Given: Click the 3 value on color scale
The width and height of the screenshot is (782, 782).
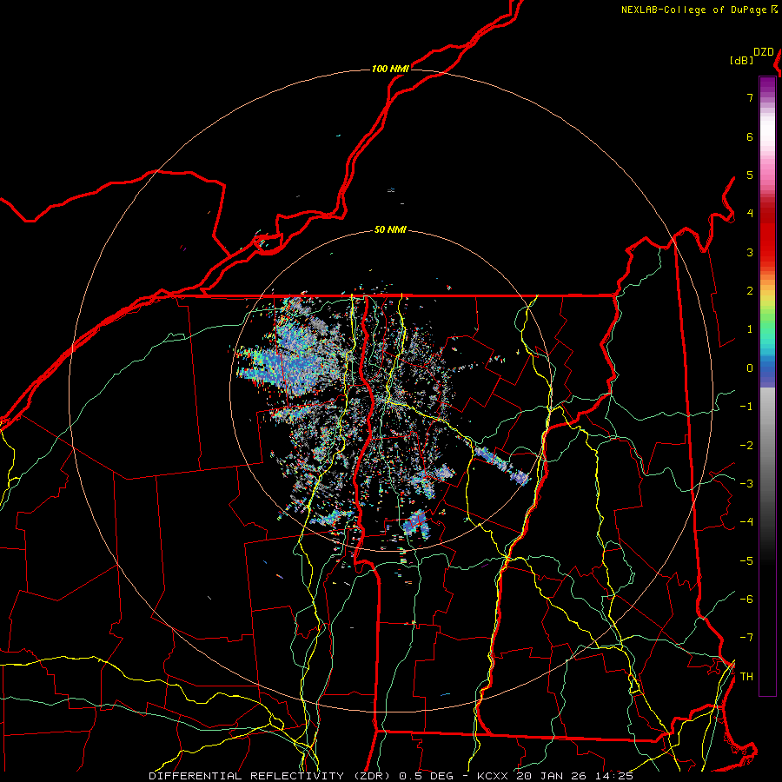Looking at the screenshot, I should [750, 252].
